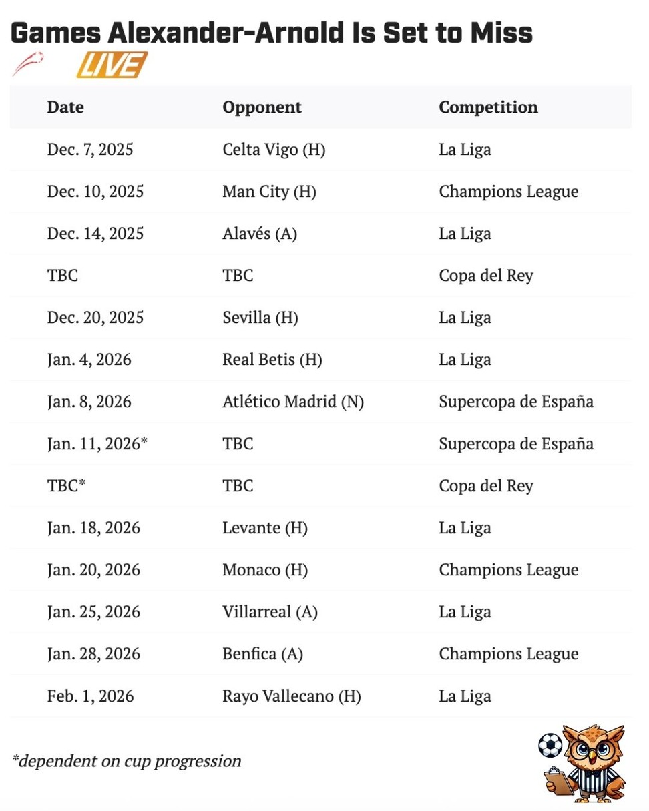This screenshot has width=649, height=811.
Task: Click the Competition column header
Action: (x=488, y=107)
